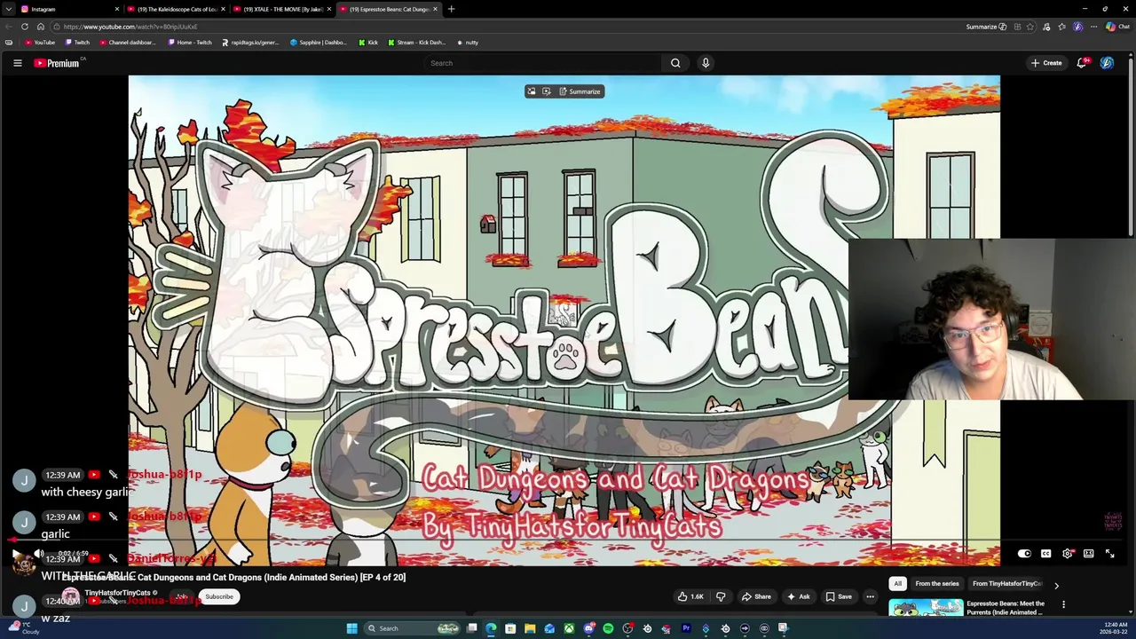Open options for Meet the Purrents video
The image size is (1136, 639).
[1063, 605]
